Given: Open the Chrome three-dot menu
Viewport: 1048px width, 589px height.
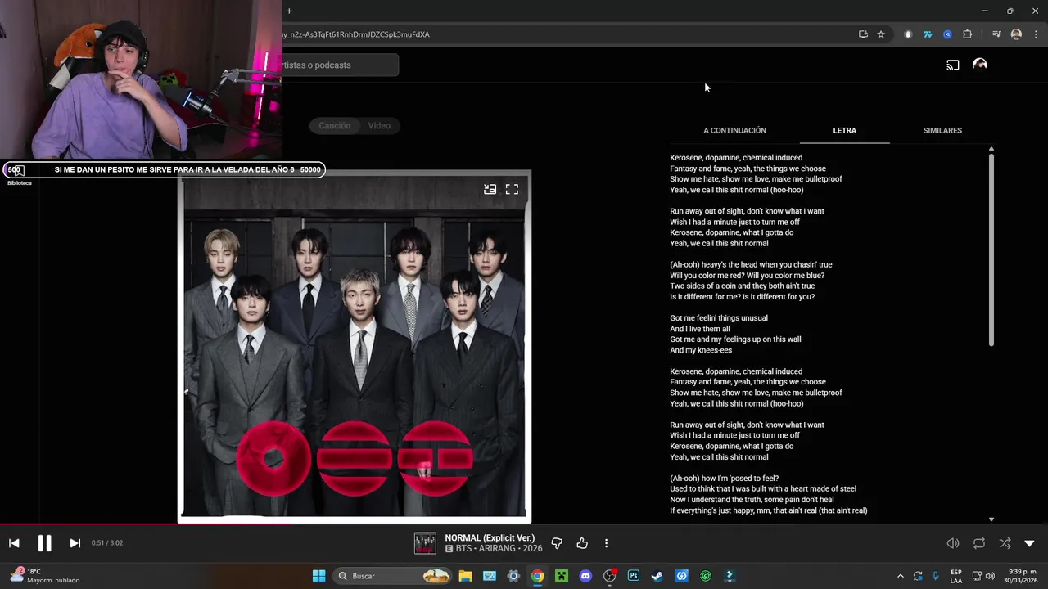Looking at the screenshot, I should tap(1037, 34).
